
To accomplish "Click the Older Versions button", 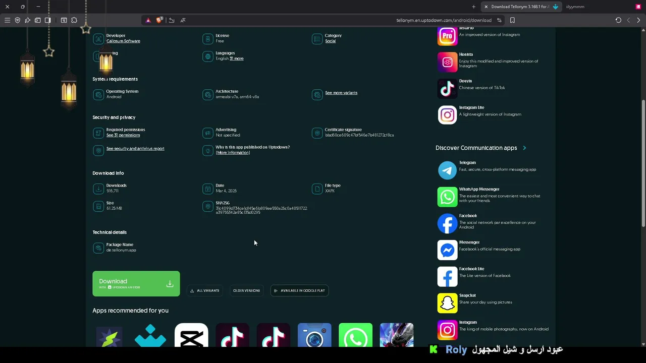I will (x=246, y=290).
